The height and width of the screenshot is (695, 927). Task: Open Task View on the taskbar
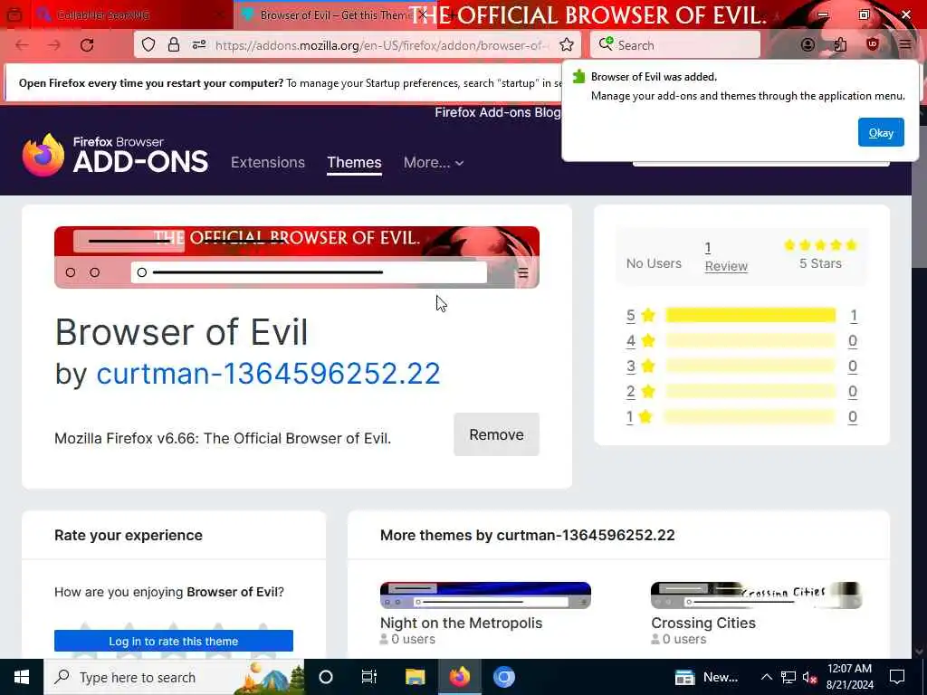pos(369,677)
